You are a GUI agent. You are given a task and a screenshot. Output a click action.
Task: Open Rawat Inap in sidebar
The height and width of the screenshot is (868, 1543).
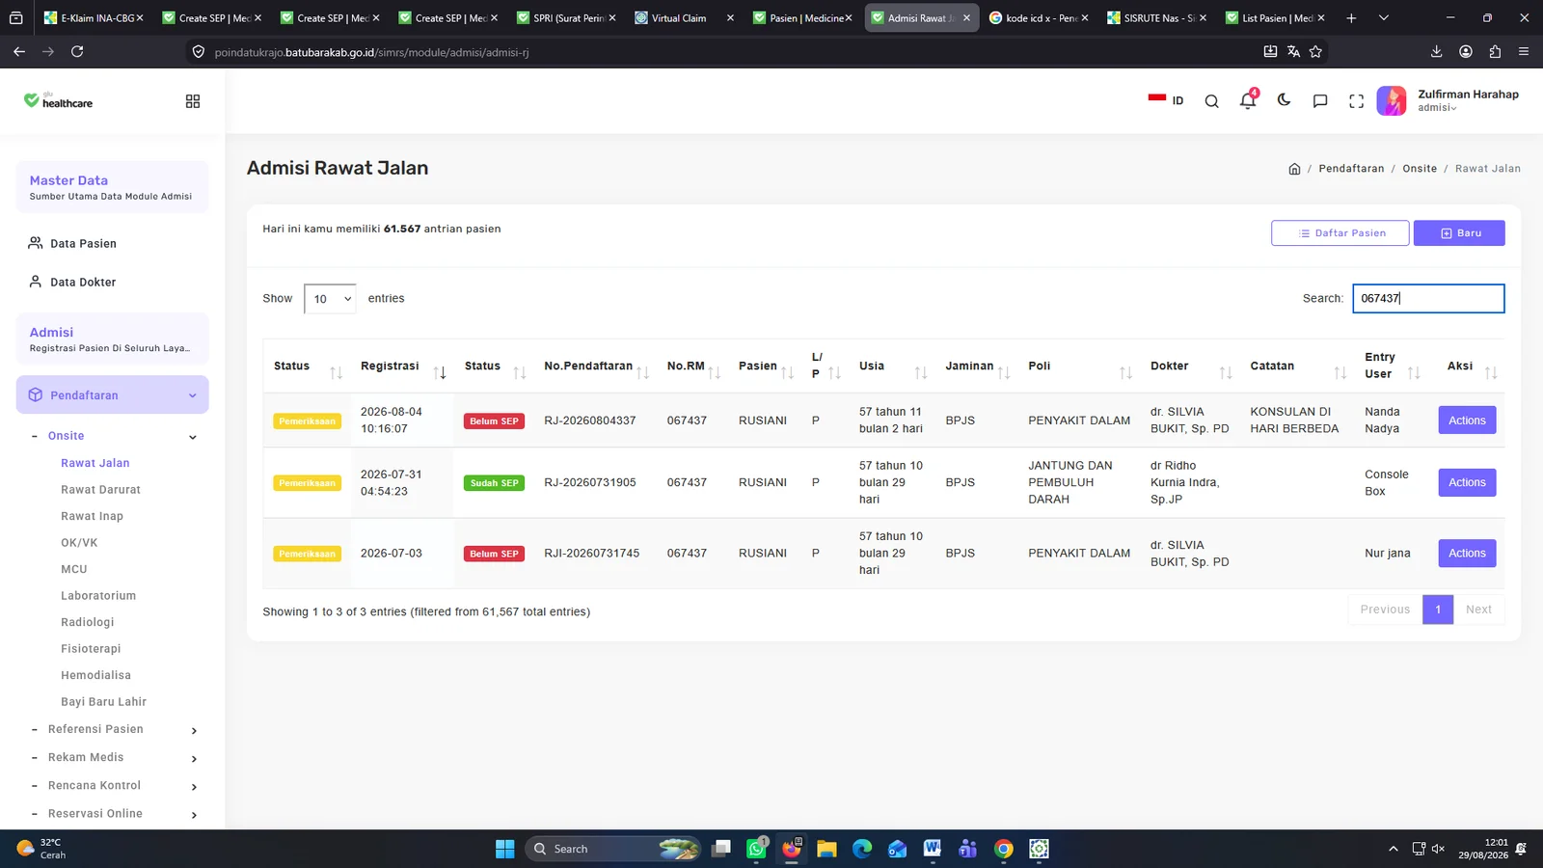pos(92,517)
